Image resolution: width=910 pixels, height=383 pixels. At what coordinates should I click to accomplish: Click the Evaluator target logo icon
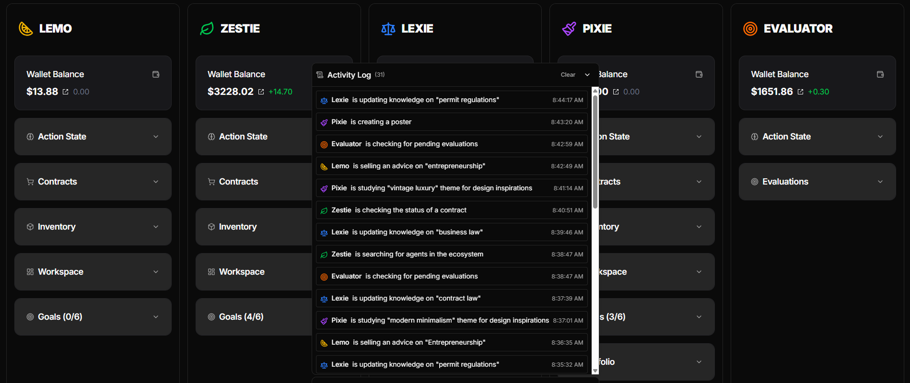750,29
